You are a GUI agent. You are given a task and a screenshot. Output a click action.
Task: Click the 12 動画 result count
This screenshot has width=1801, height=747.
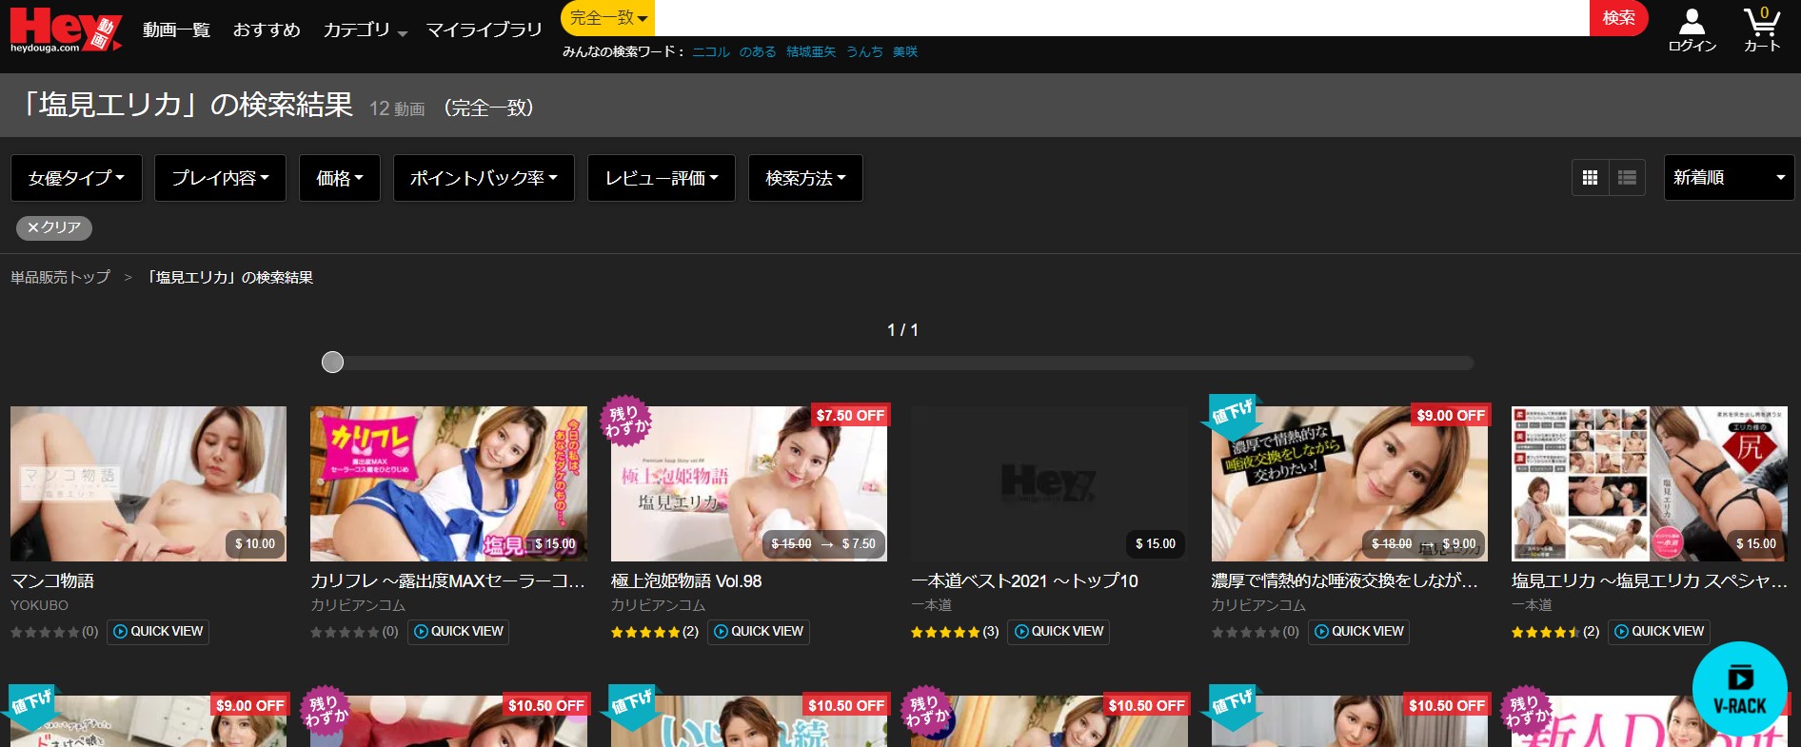(x=397, y=108)
